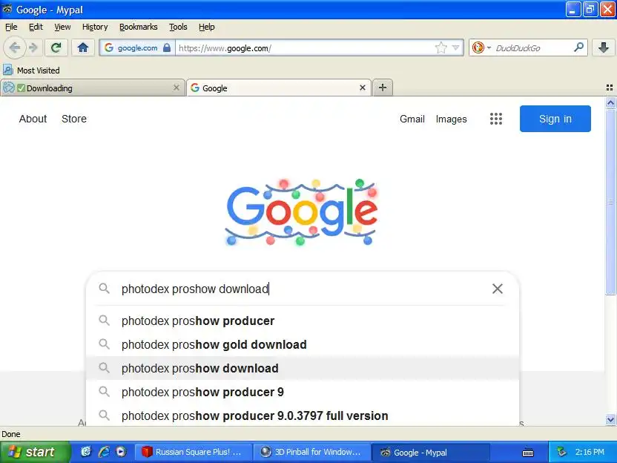Click the URL address bar
This screenshot has width=617, height=463.
pyautogui.click(x=305, y=48)
